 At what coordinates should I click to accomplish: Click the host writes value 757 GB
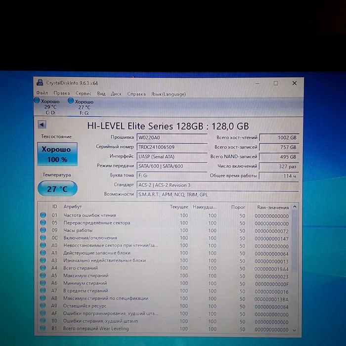279,147
